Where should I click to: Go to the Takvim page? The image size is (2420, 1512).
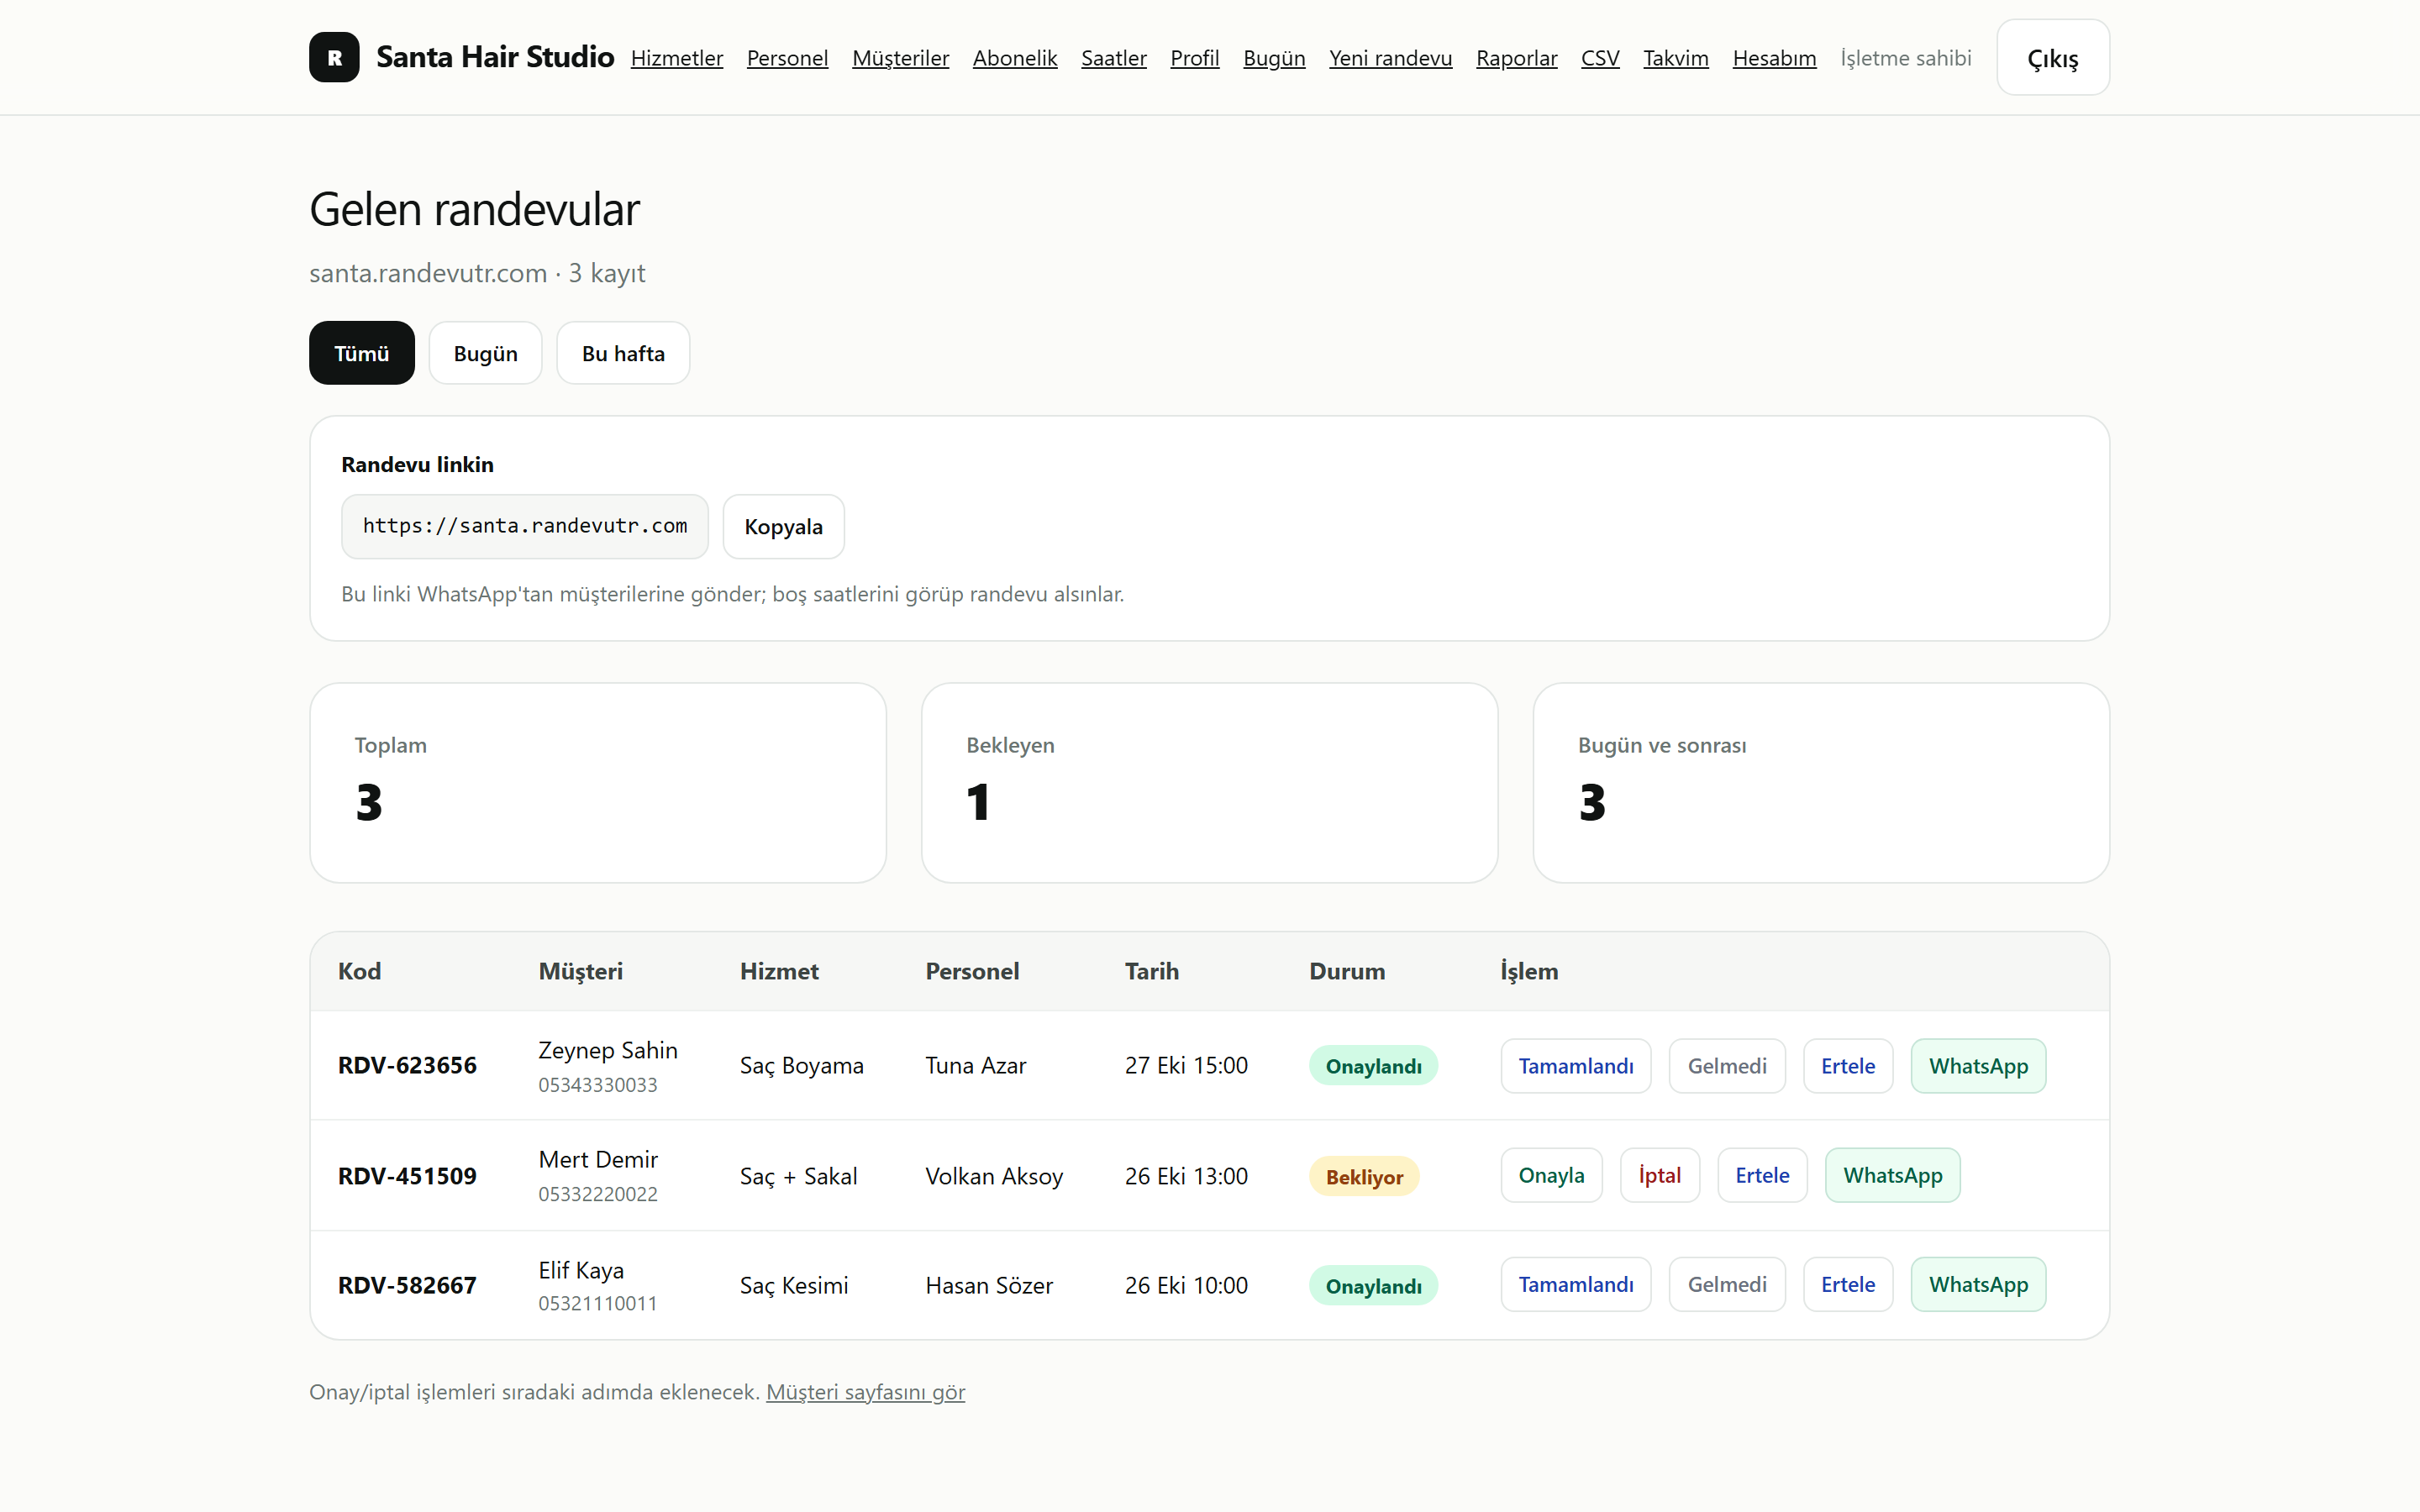click(1676, 58)
